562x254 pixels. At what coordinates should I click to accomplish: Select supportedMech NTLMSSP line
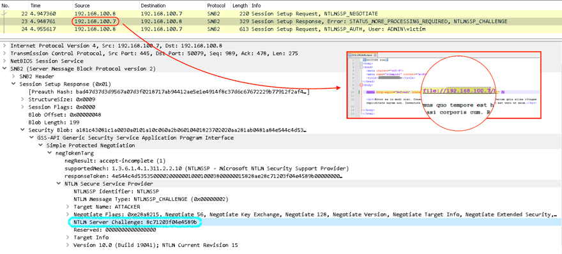[x=206, y=168]
